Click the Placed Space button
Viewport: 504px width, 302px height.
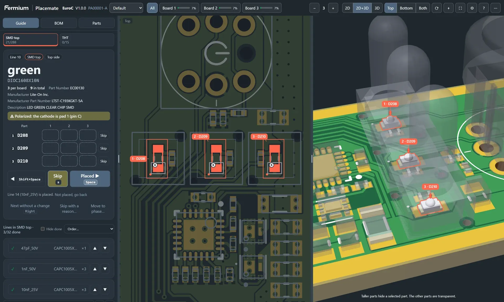90,179
